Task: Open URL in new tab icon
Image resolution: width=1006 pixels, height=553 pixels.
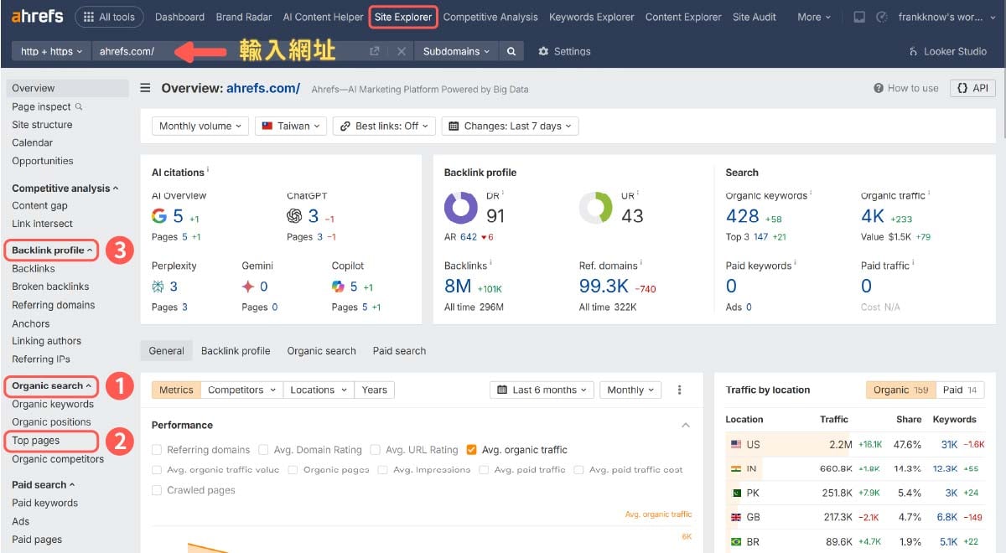Action: 375,51
